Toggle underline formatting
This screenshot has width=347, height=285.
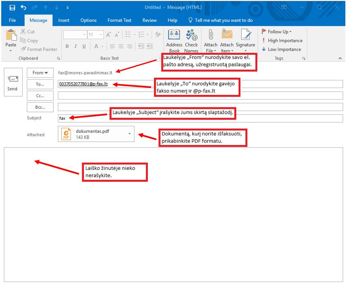coord(84,46)
